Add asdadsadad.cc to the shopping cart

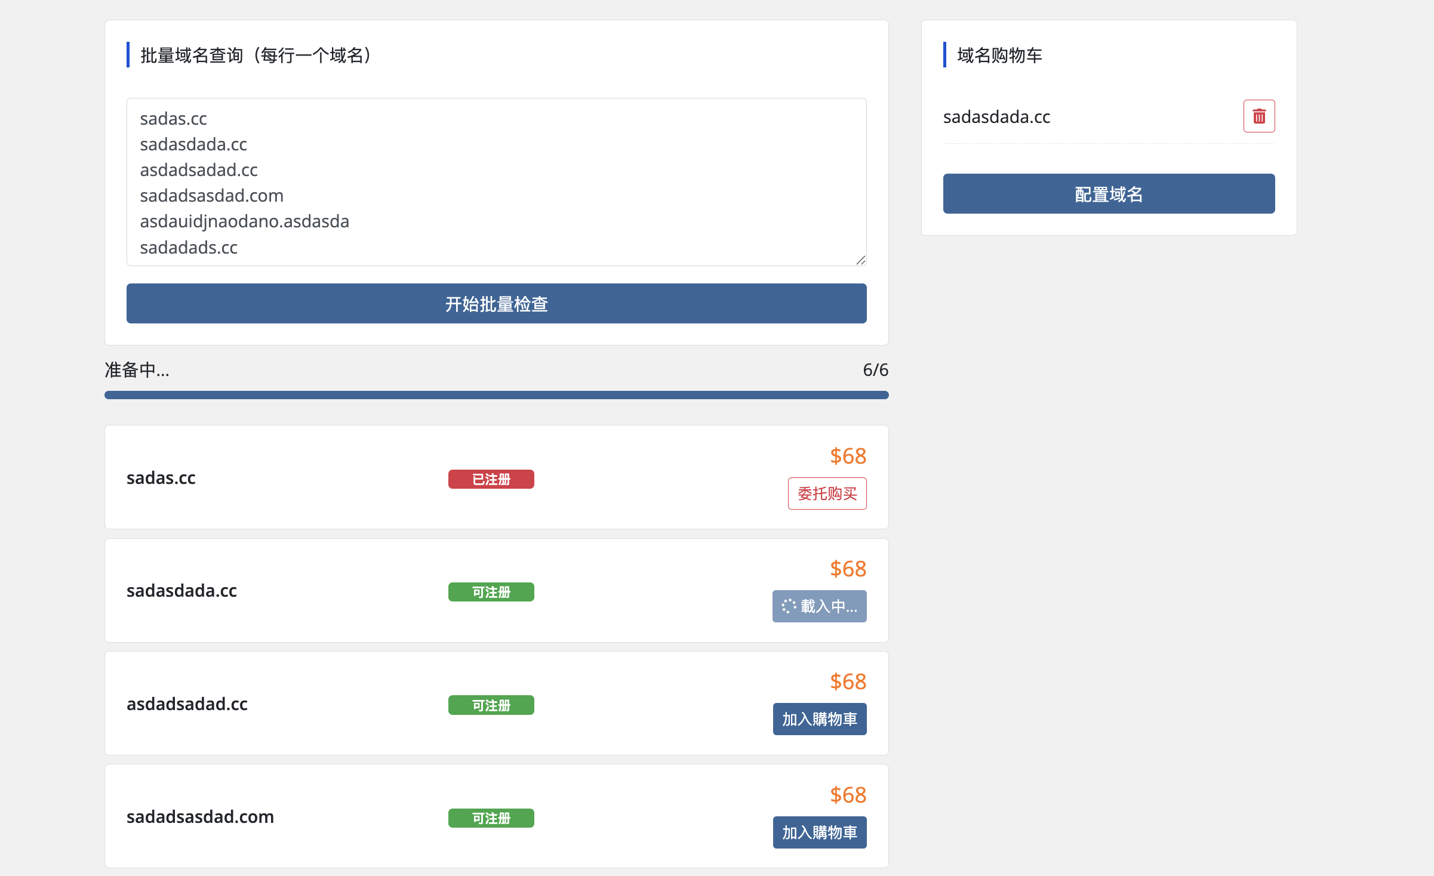pos(819,719)
